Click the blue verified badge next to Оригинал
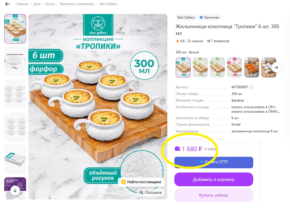This screenshot has height=211, width=290. point(201,17)
